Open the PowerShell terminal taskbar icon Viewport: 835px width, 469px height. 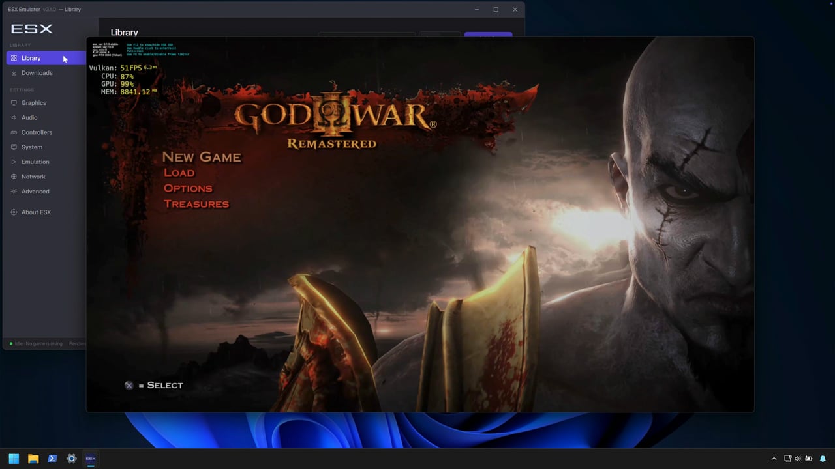click(52, 459)
